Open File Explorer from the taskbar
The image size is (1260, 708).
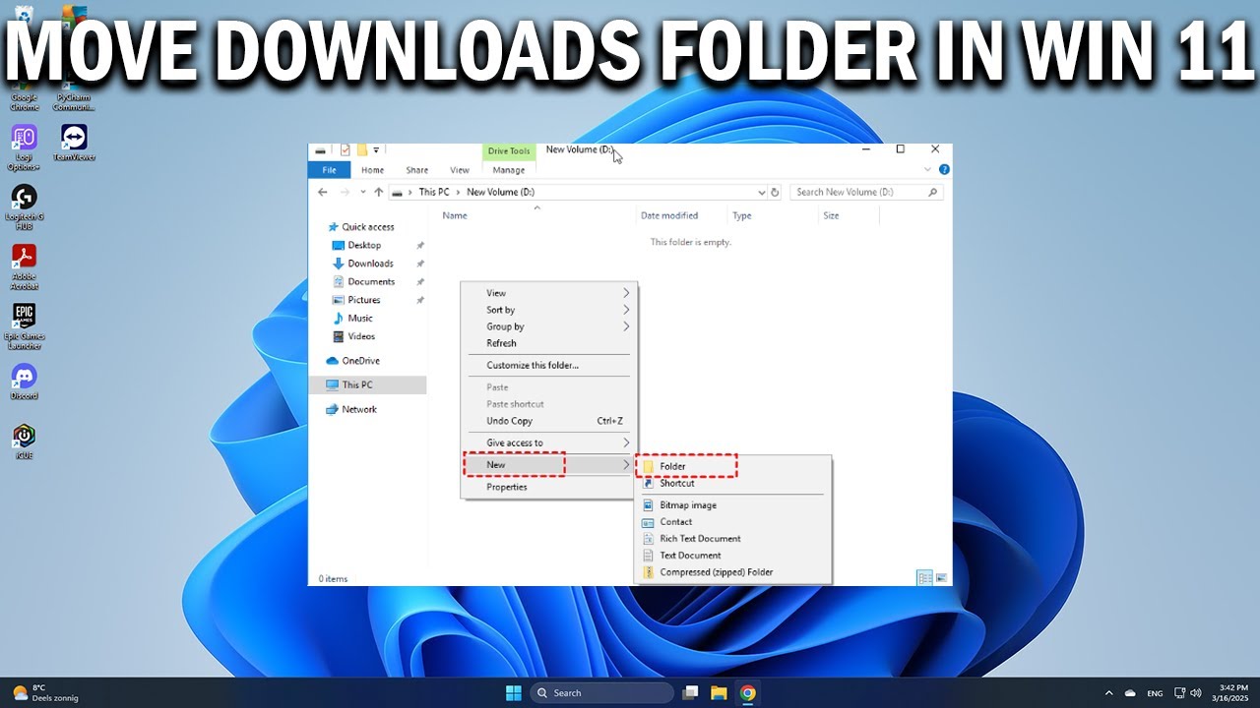[x=719, y=693]
